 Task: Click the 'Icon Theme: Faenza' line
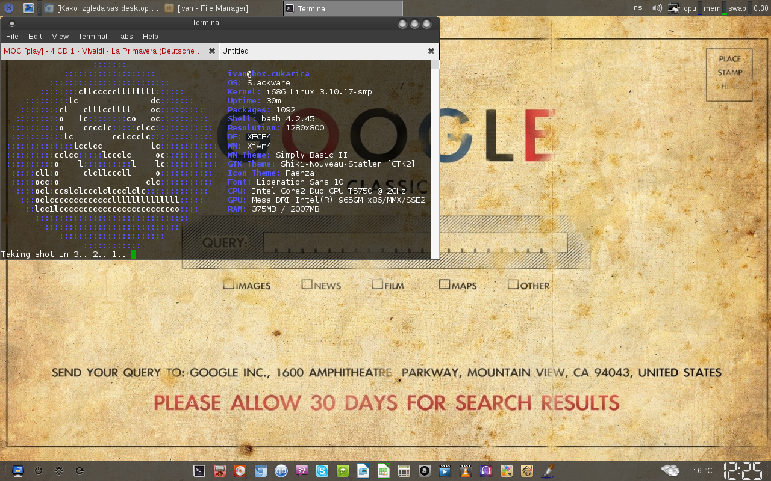(271, 173)
